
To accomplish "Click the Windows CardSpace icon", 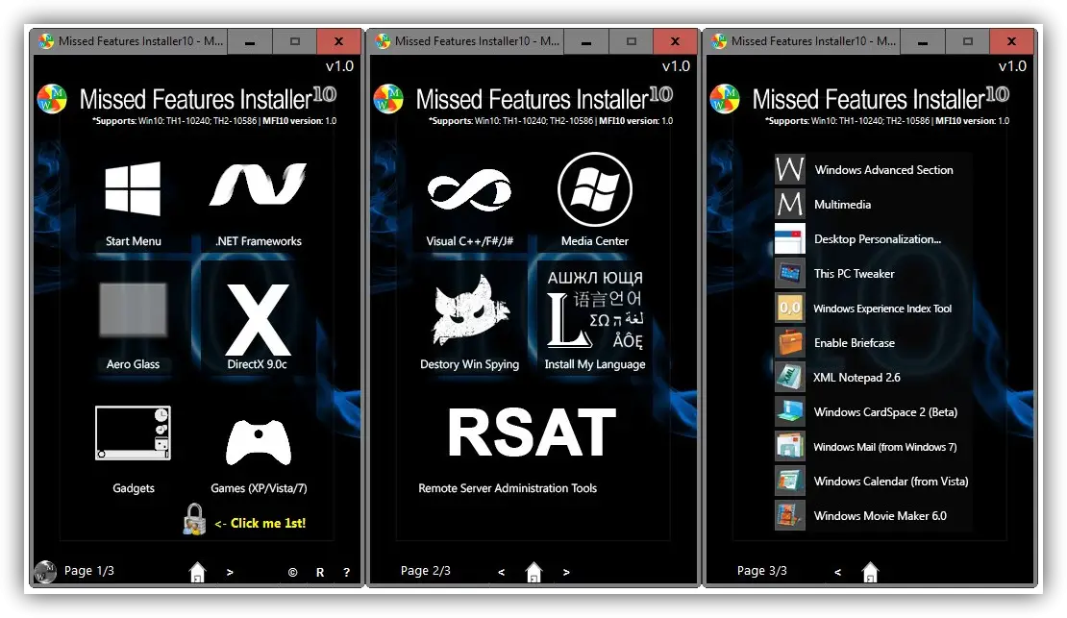I will coord(790,411).
